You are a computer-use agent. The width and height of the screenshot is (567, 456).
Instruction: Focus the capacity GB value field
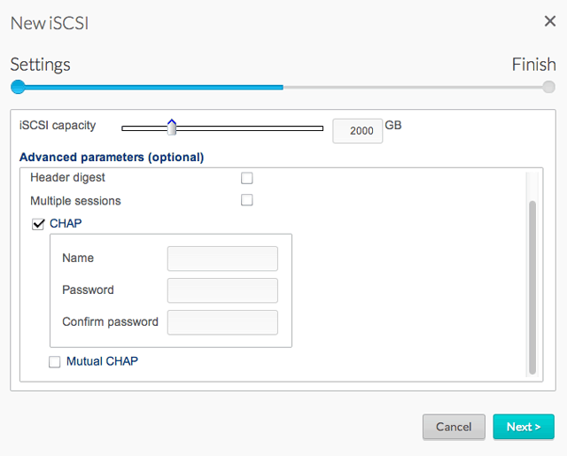(358, 131)
